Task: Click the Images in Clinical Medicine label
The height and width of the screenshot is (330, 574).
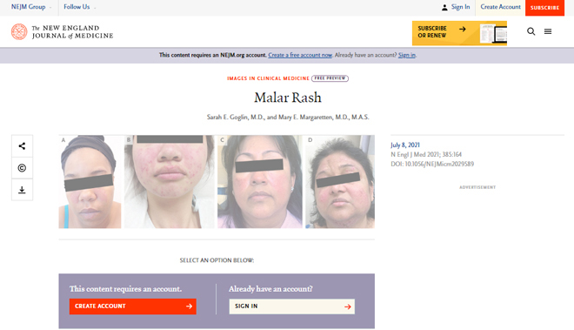Action: (x=268, y=78)
